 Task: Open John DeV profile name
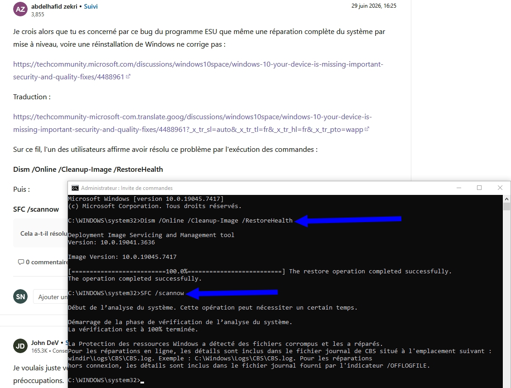point(45,343)
